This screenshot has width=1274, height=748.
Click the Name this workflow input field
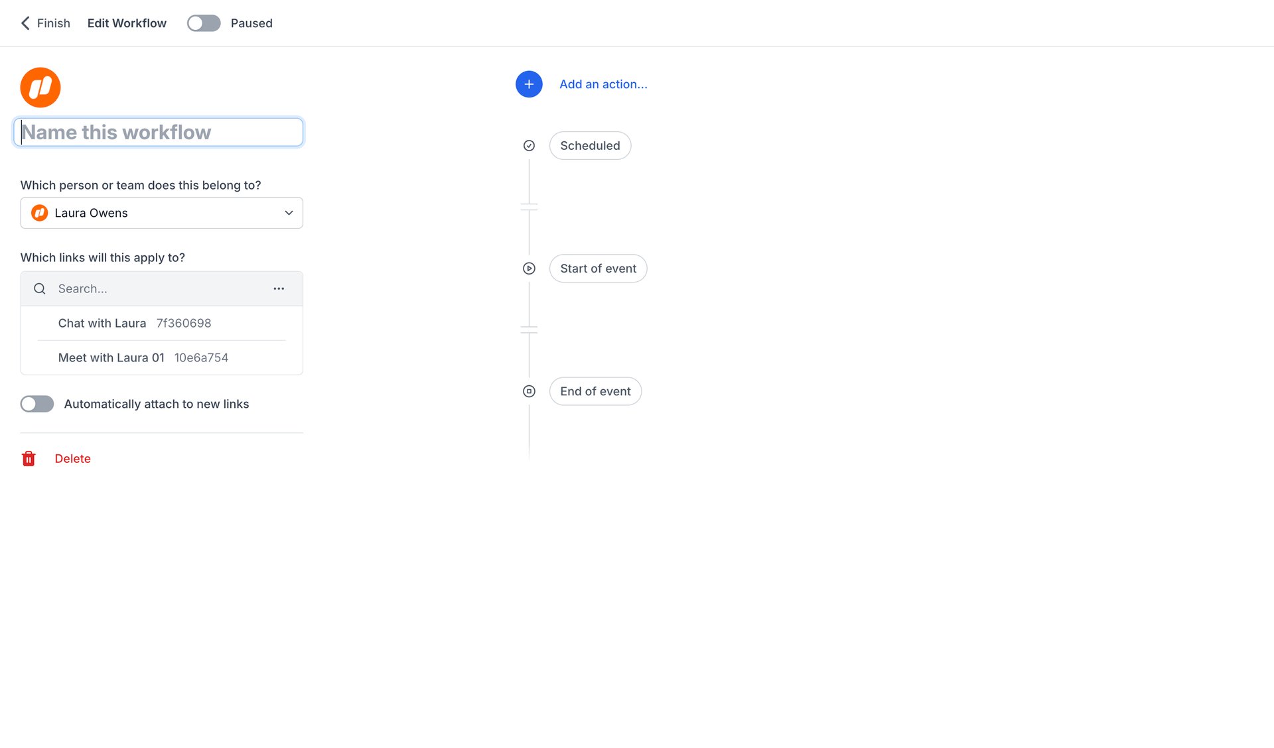tap(158, 132)
